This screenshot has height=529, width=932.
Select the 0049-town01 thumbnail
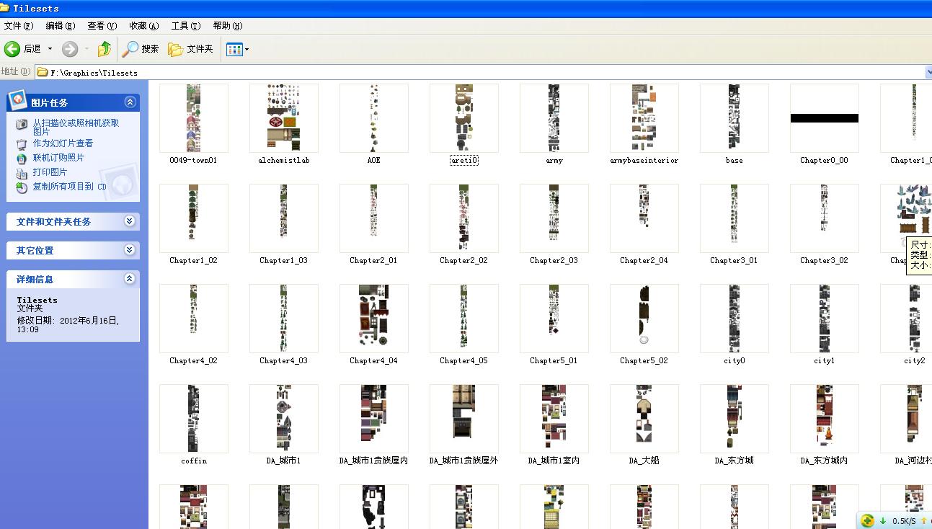pos(194,118)
